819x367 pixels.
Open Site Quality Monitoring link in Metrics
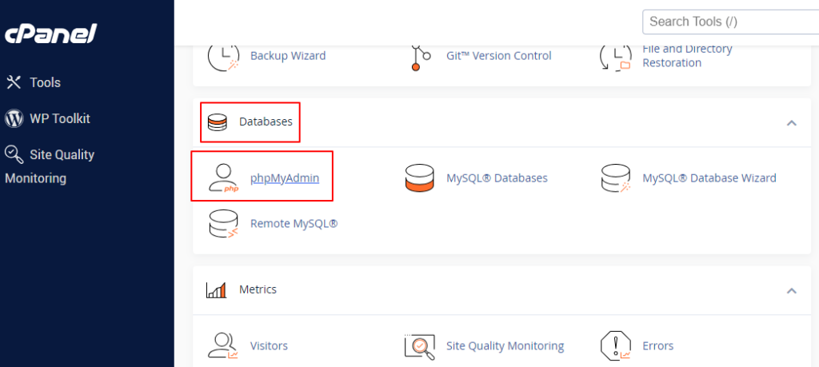point(505,345)
